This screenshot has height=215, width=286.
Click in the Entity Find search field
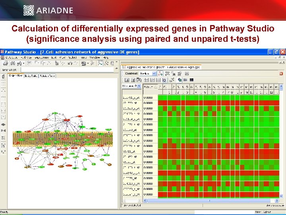[x=67, y=70]
